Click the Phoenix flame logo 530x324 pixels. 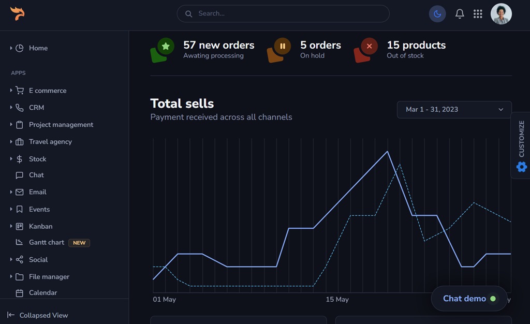tap(17, 13)
